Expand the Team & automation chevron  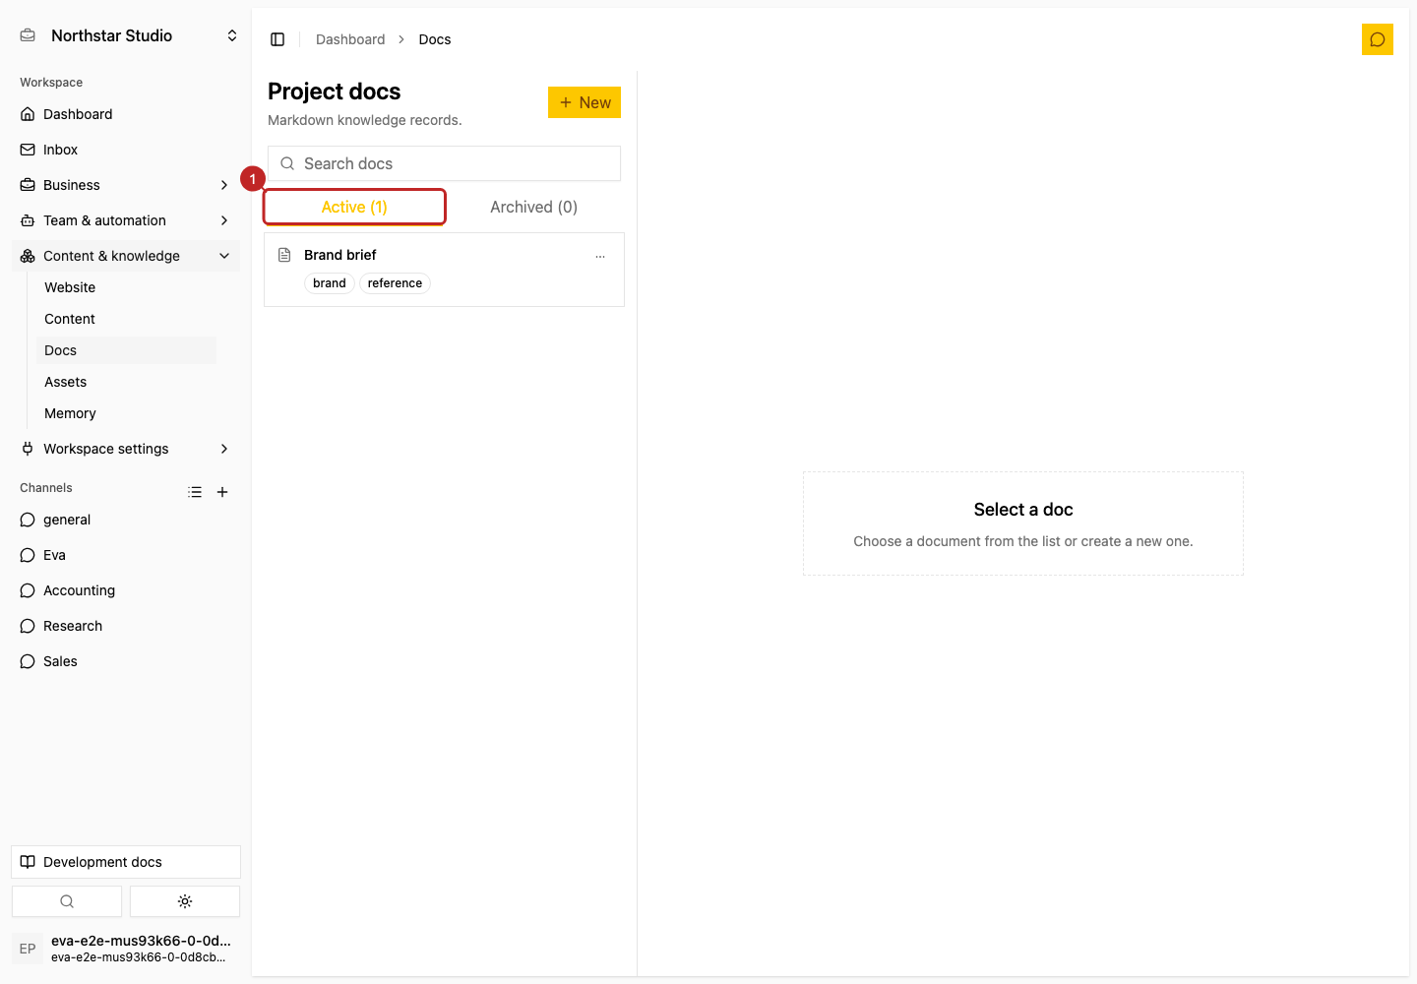click(x=224, y=220)
